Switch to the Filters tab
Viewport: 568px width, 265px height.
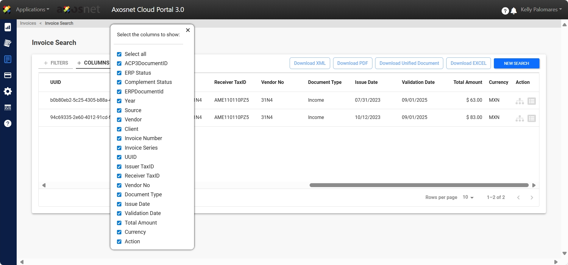coord(56,63)
